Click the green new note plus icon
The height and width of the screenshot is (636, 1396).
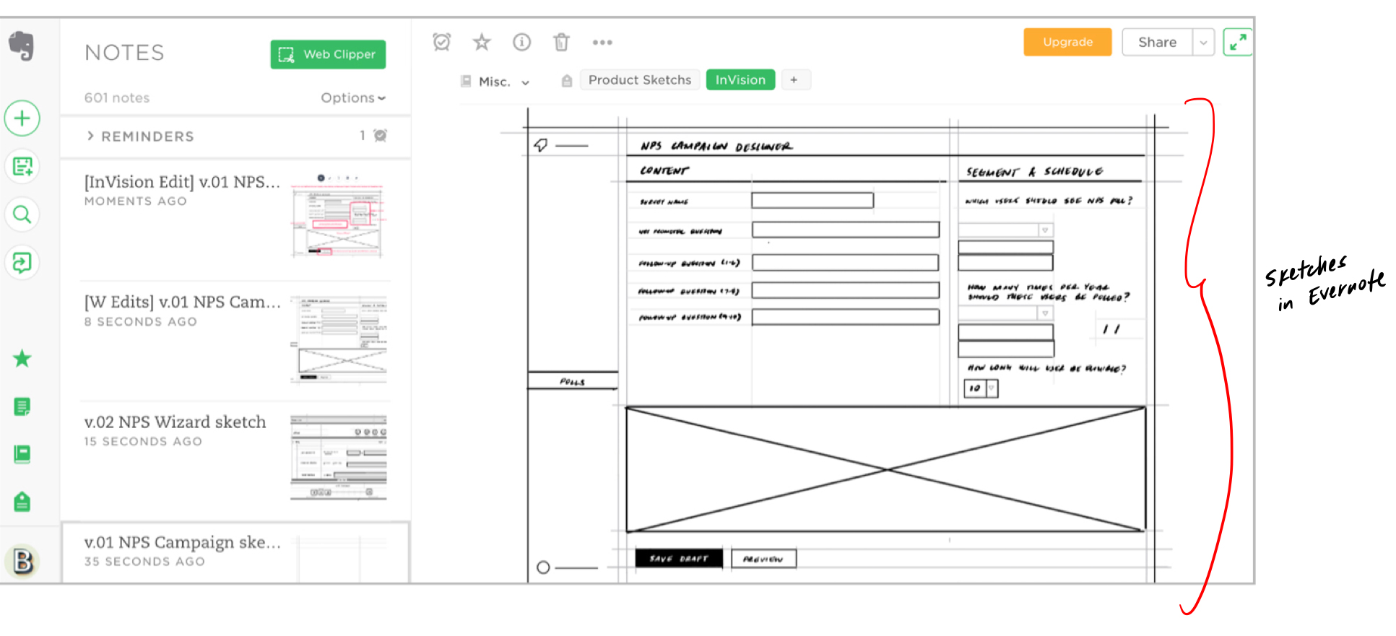pos(22,118)
